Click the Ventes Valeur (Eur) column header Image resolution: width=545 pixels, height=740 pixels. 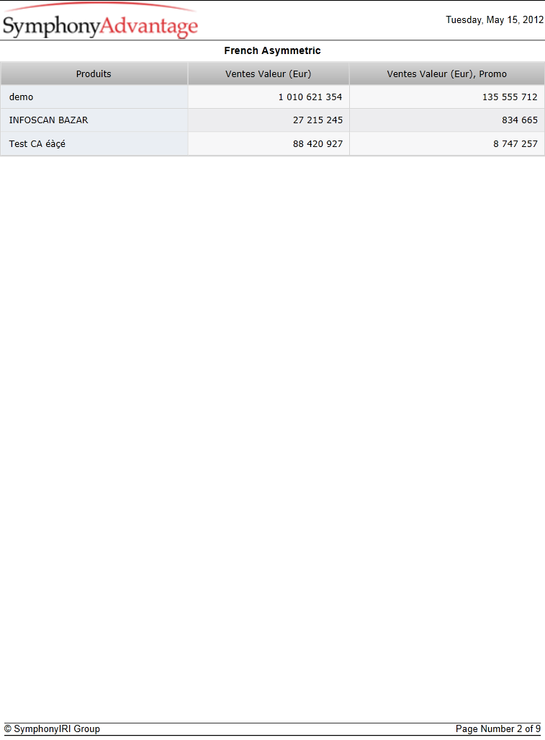pos(269,73)
